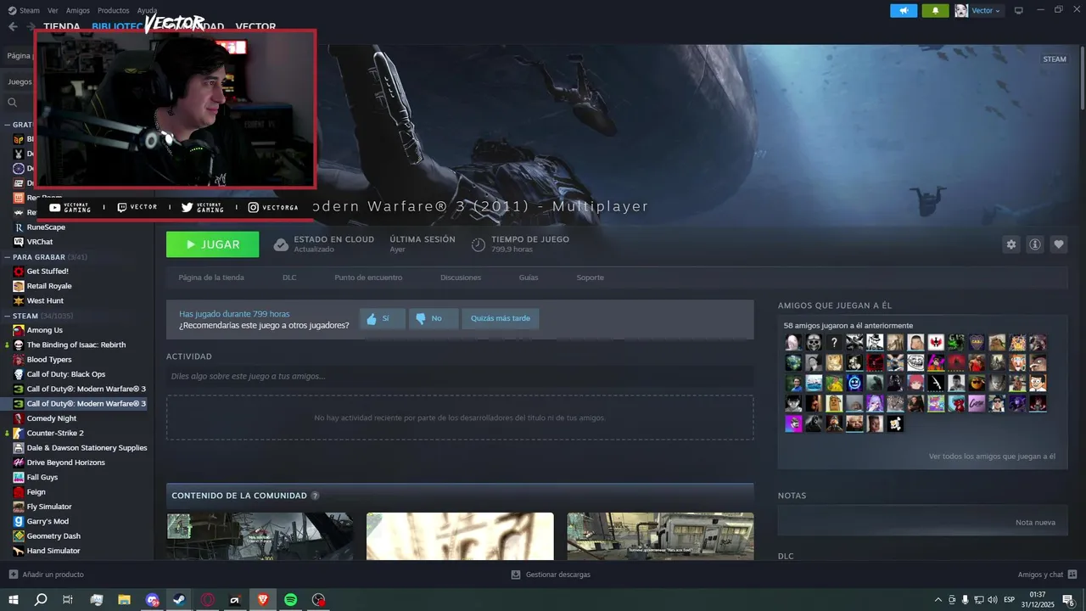Open the game settings gear icon
Image resolution: width=1086 pixels, height=611 pixels.
1010,244
